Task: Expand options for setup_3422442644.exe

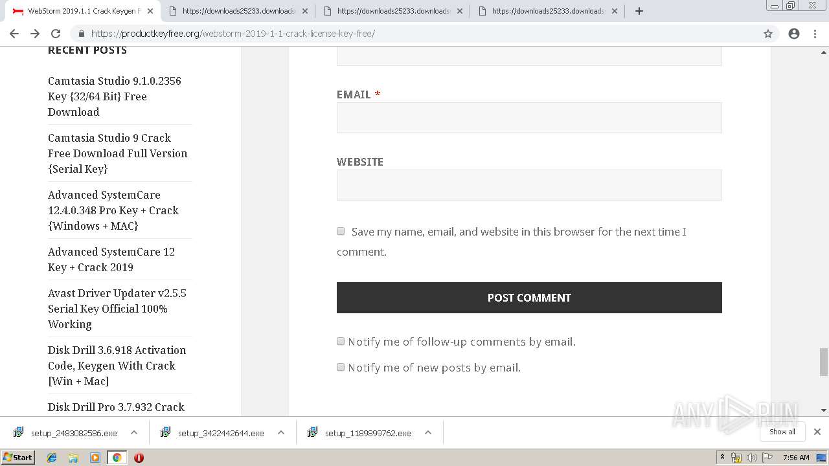Action: pyautogui.click(x=281, y=432)
